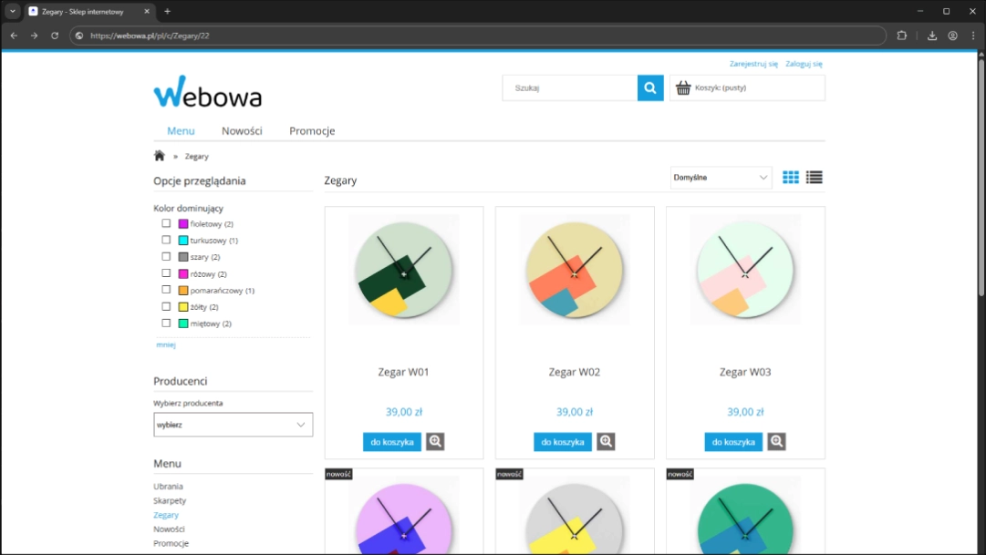The image size is (986, 555).
Task: Open the Nowości tab
Action: [242, 131]
